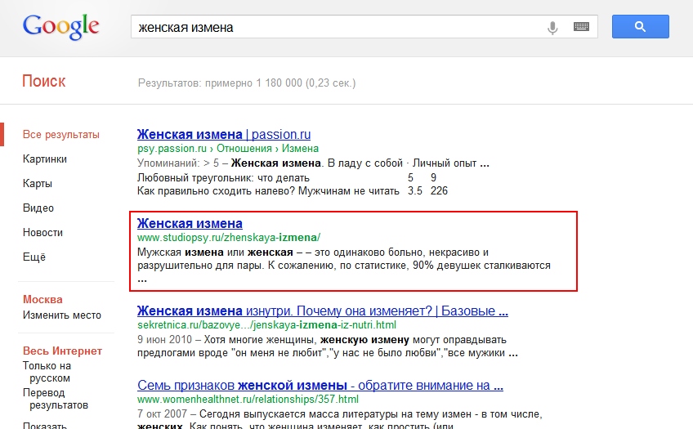
Task: Switch to 'Карты' results
Action: point(37,183)
